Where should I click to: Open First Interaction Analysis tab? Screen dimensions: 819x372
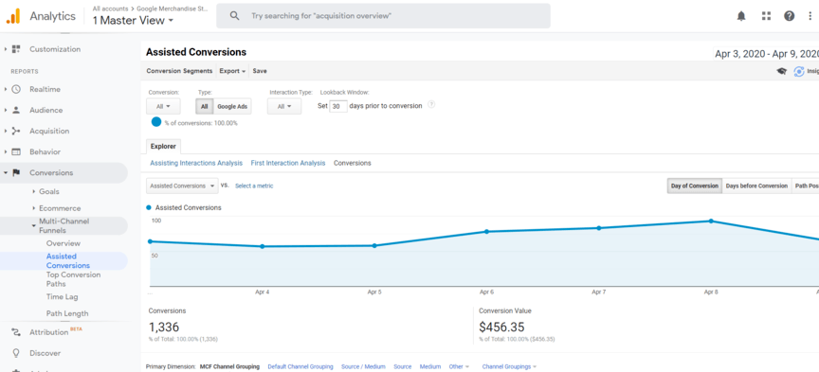pyautogui.click(x=288, y=164)
